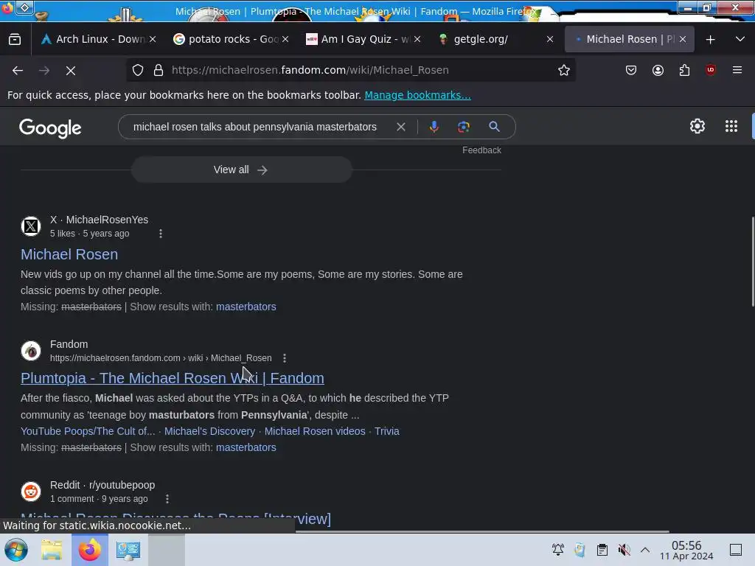List all tabs dropdown arrow
This screenshot has height=566, width=755.
tap(740, 40)
